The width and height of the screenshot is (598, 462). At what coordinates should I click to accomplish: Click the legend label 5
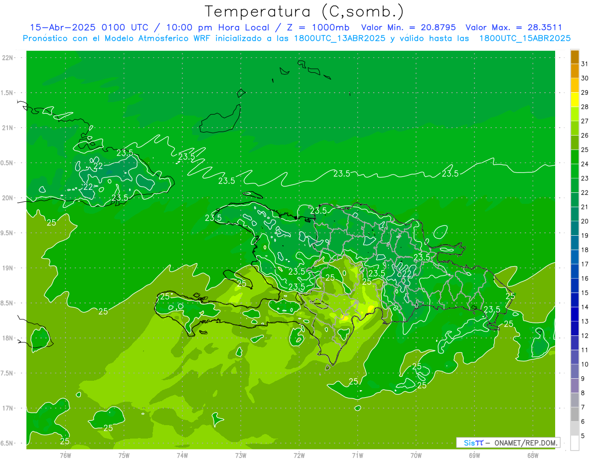[583, 436]
